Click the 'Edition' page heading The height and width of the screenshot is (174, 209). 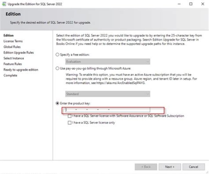click(x=13, y=14)
